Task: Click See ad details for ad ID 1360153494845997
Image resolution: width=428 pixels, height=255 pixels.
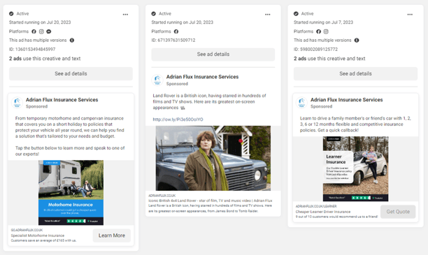Action: click(71, 73)
